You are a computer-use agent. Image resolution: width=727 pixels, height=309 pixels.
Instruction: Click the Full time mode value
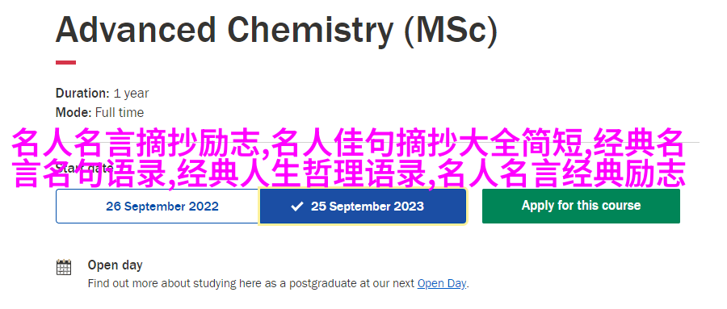point(120,113)
